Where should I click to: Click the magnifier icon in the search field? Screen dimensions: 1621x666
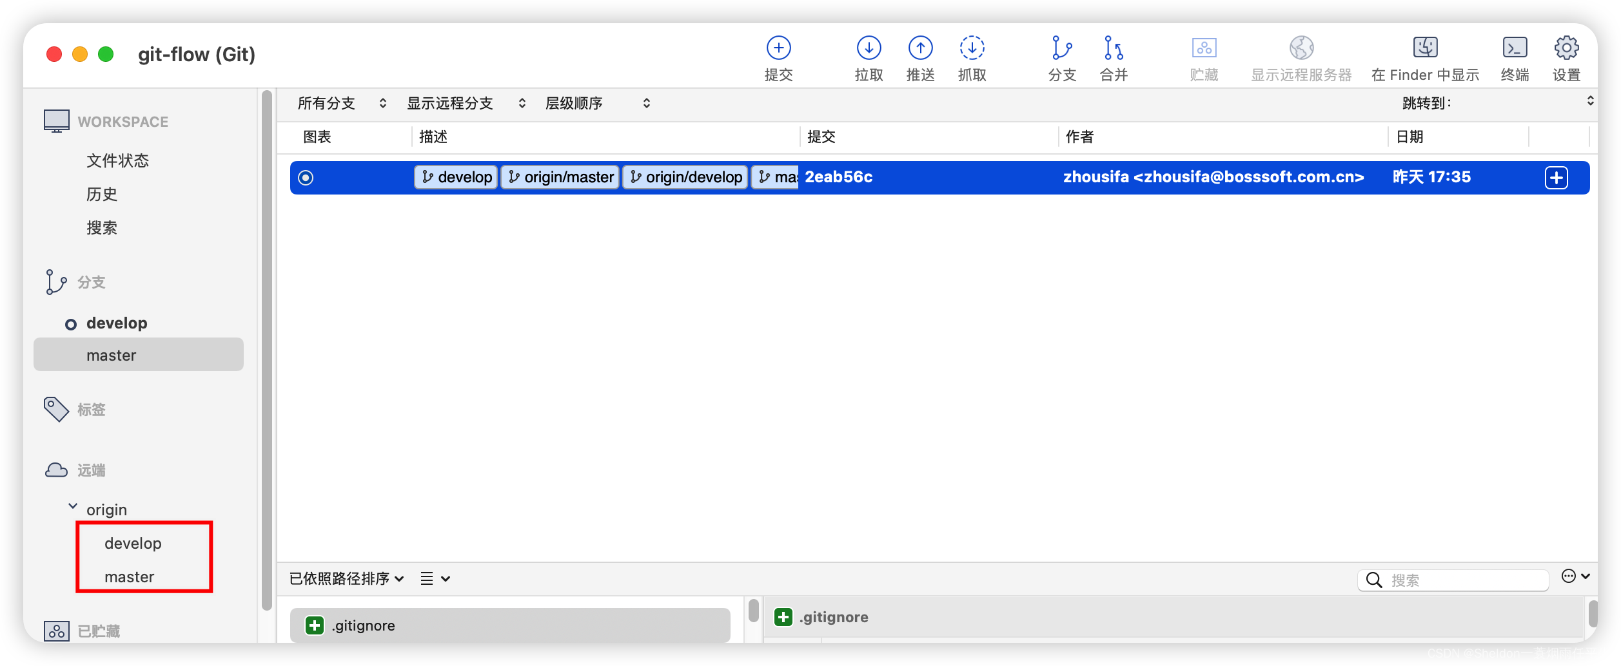(1373, 580)
